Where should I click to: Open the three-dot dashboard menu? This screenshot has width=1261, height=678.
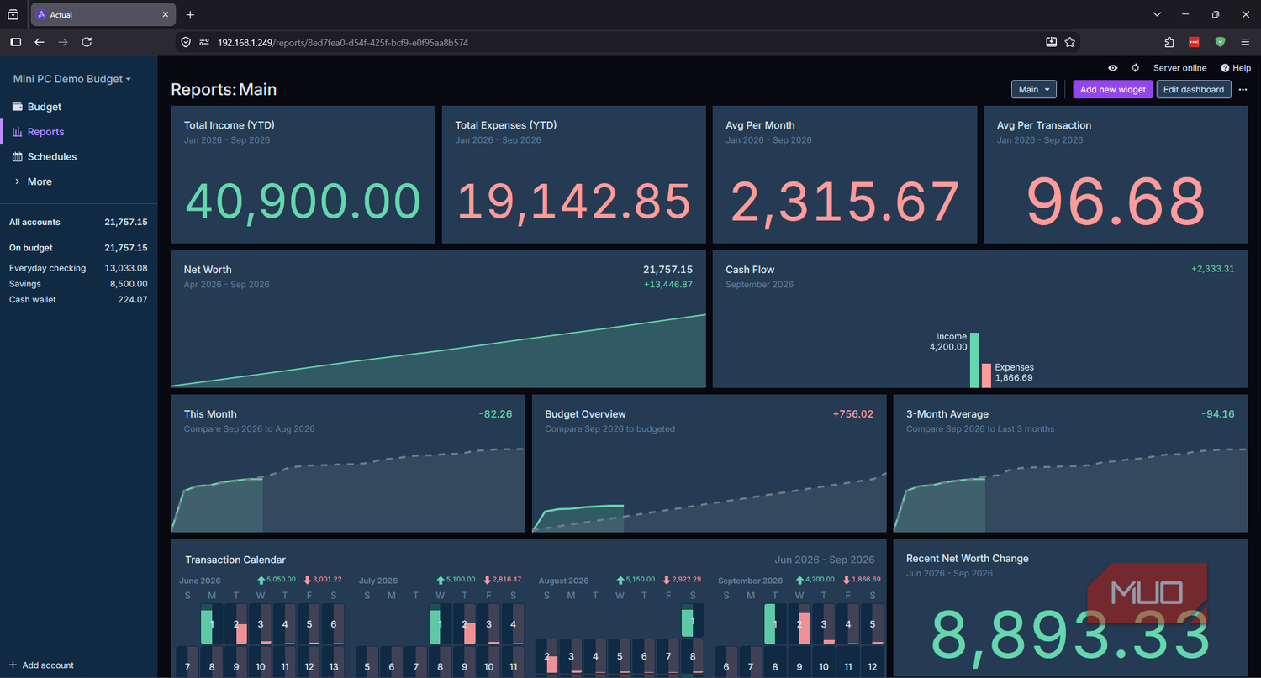pos(1243,89)
